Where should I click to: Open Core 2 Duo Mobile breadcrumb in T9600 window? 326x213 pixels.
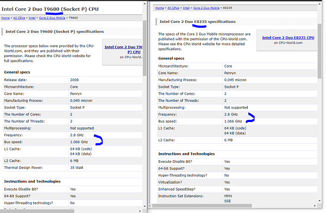52,18
